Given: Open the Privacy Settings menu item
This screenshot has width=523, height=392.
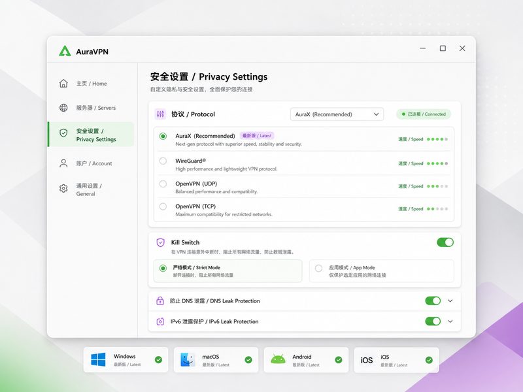Looking at the screenshot, I should [91, 135].
